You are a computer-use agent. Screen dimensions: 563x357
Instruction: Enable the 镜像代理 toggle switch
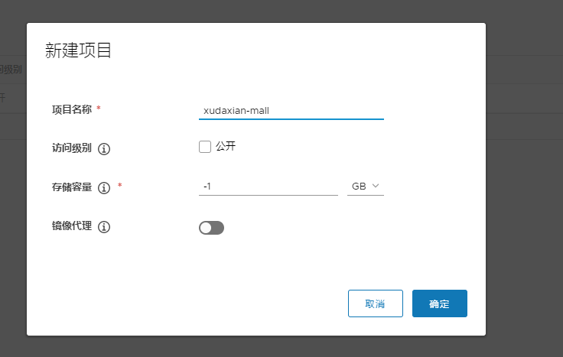click(x=211, y=228)
